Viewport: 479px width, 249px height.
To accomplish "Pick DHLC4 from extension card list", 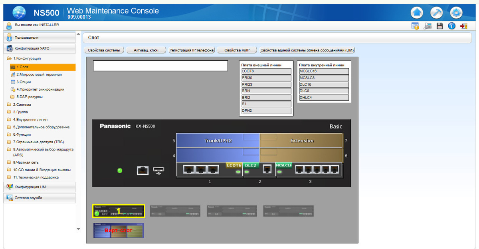I will (324, 97).
